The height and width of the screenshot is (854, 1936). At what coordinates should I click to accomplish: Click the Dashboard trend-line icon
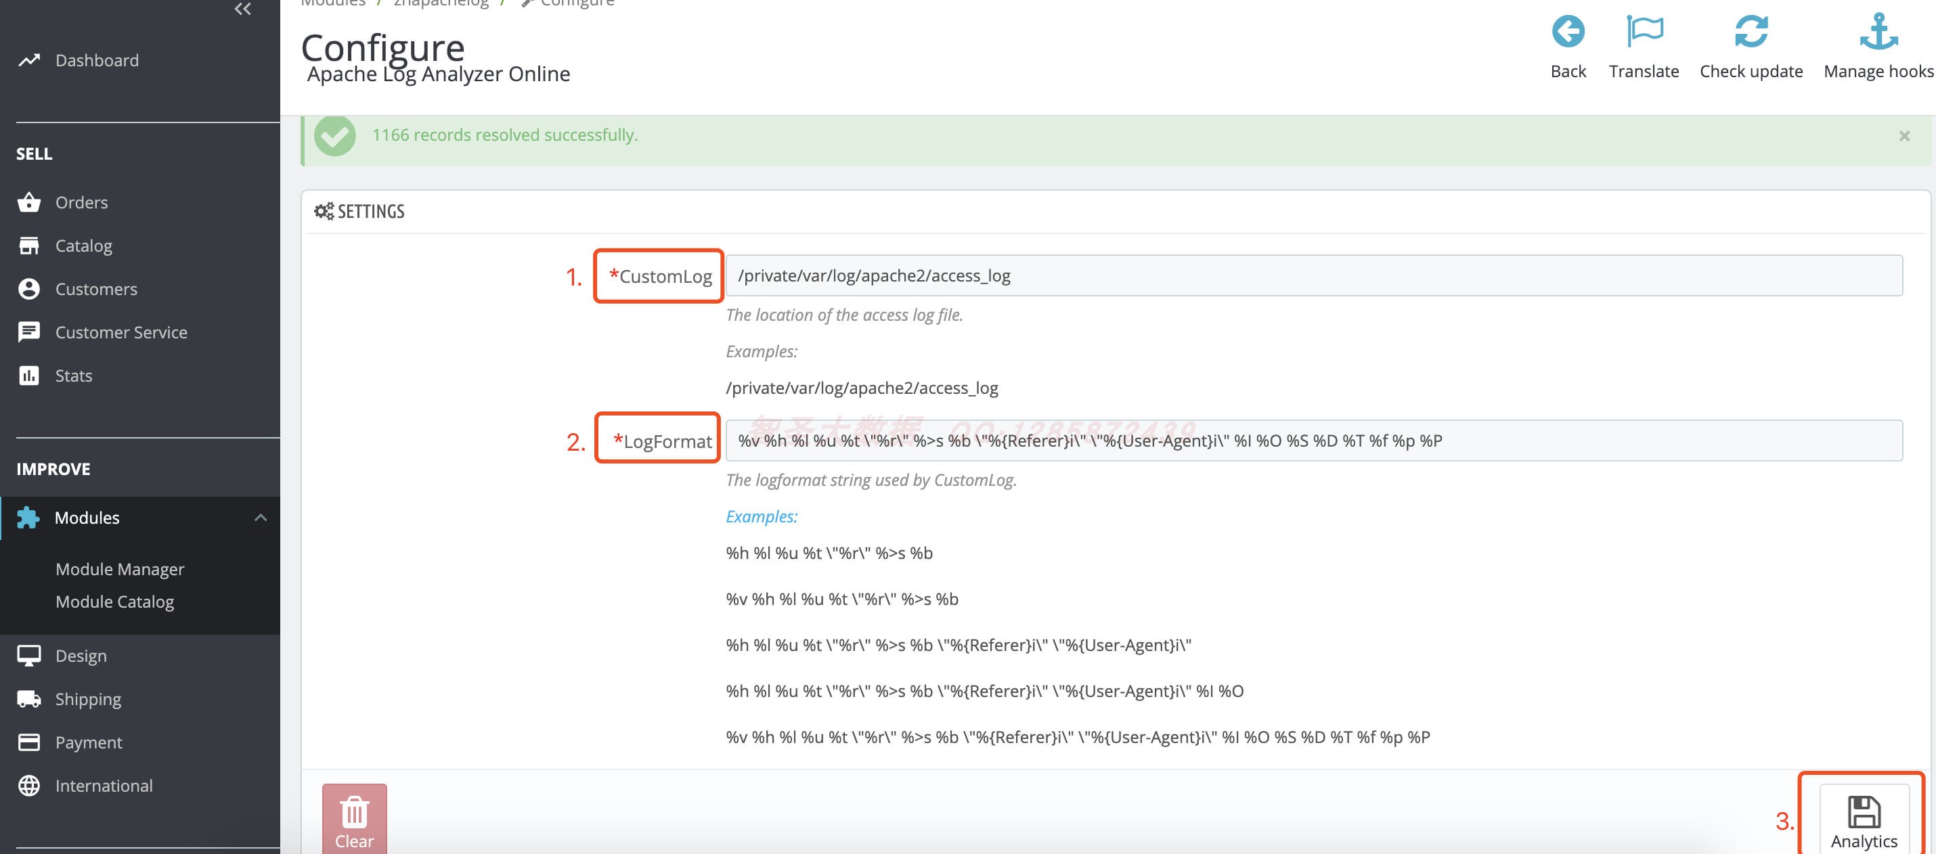(x=29, y=60)
